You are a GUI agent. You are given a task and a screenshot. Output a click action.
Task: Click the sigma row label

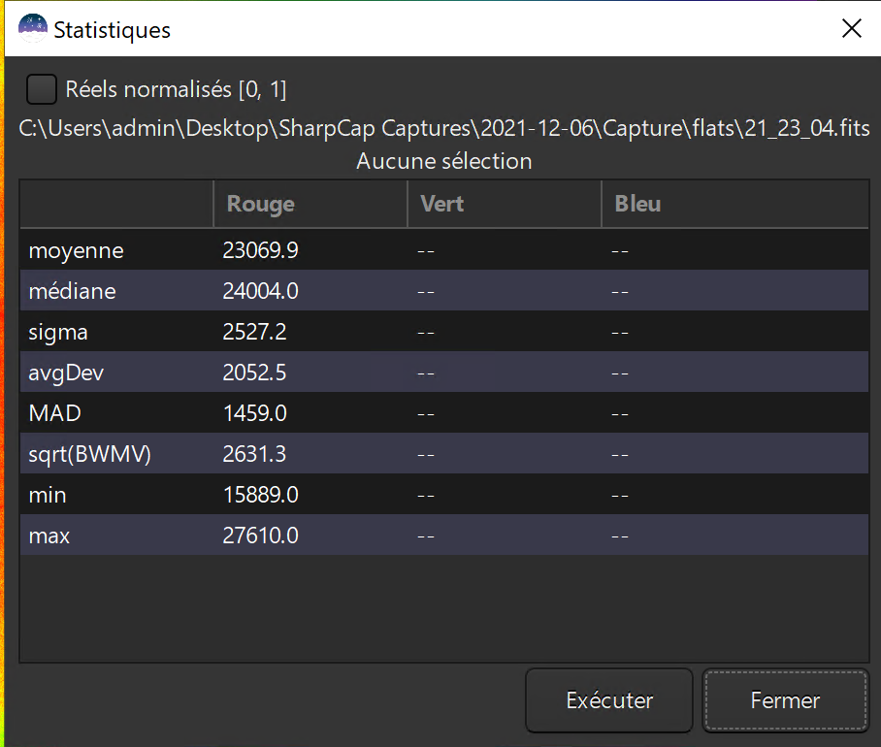tap(58, 332)
